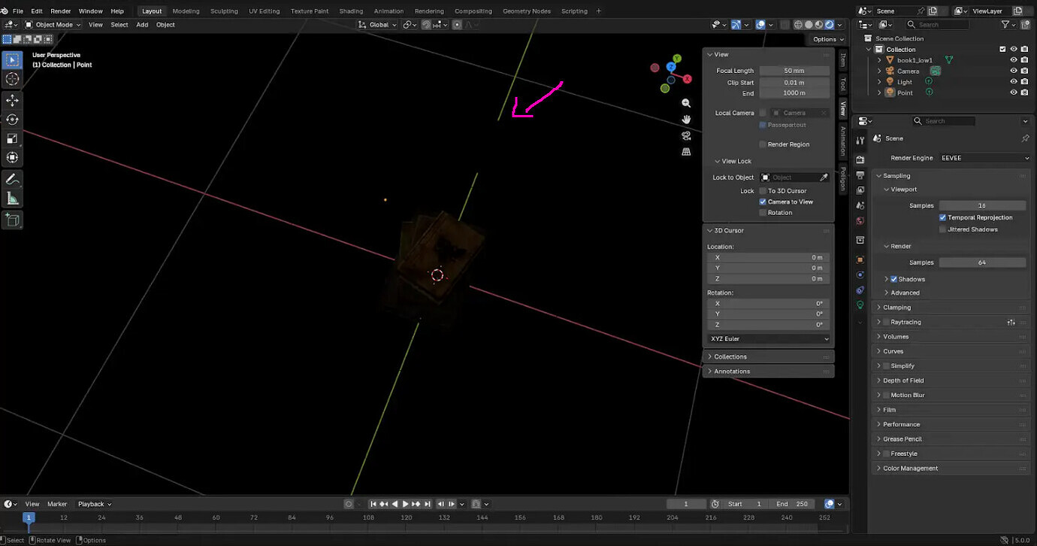Image resolution: width=1037 pixels, height=546 pixels.
Task: Click the Options button in viewport header
Action: 827,39
